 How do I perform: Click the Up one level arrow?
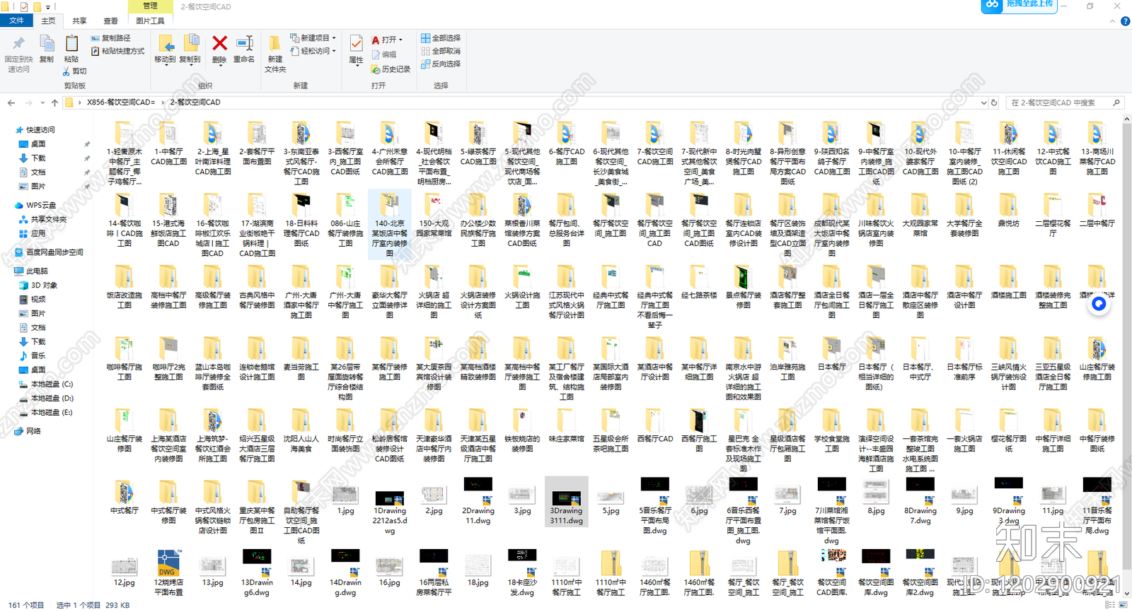(x=54, y=103)
